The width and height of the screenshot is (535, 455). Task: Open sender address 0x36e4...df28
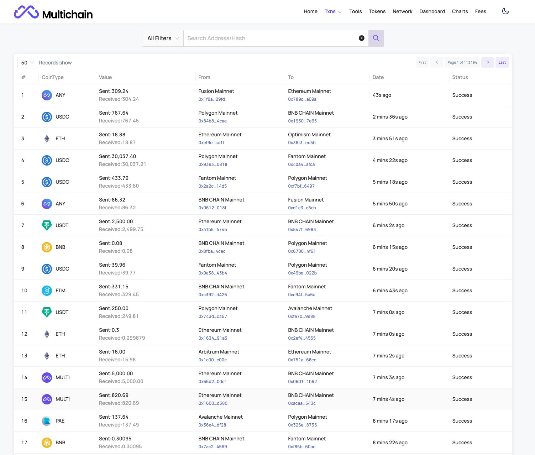212,425
